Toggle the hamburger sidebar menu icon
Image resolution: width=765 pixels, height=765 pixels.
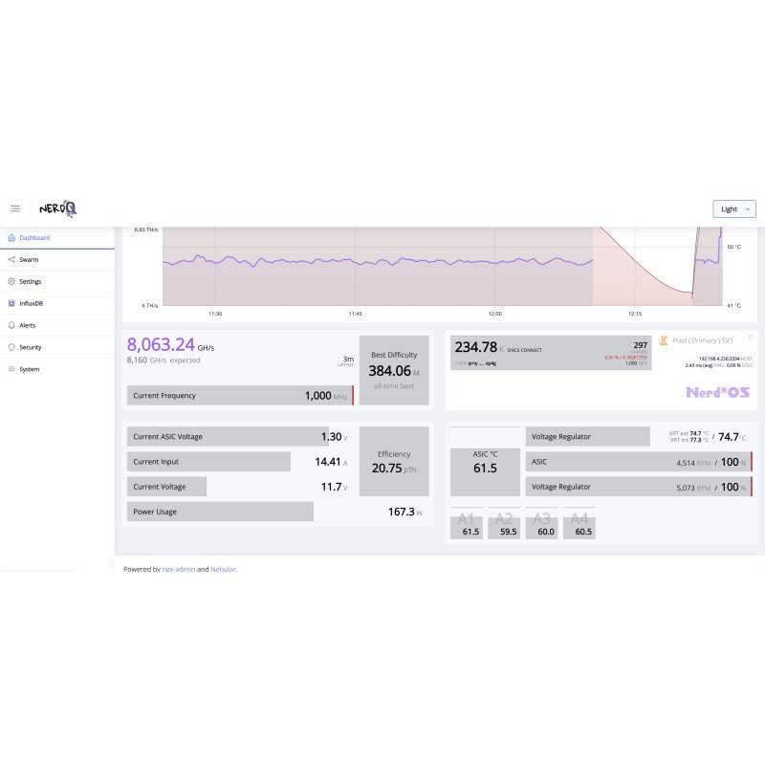[15, 208]
